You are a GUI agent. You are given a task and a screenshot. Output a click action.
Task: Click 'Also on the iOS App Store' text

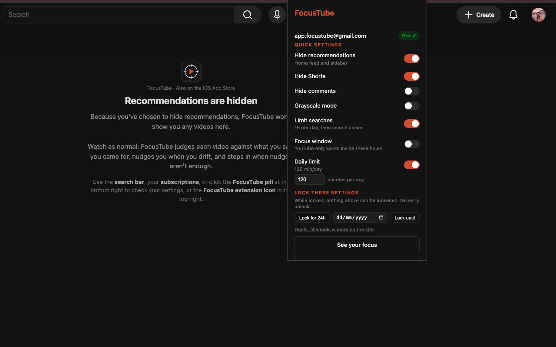tap(205, 88)
